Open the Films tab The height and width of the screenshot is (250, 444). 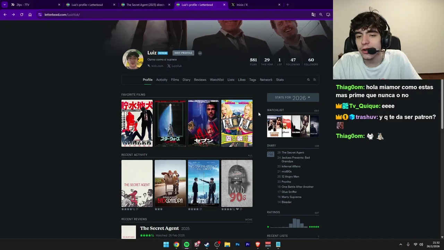(175, 80)
